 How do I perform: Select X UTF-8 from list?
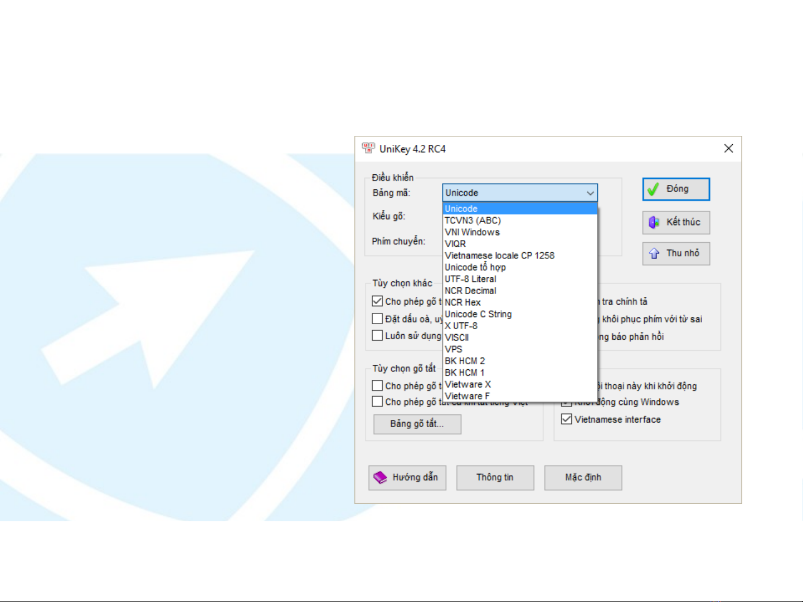[x=520, y=326]
